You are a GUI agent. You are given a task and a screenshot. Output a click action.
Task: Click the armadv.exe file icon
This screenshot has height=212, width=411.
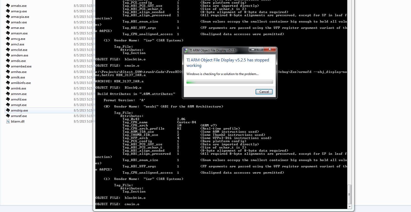click(8, 22)
